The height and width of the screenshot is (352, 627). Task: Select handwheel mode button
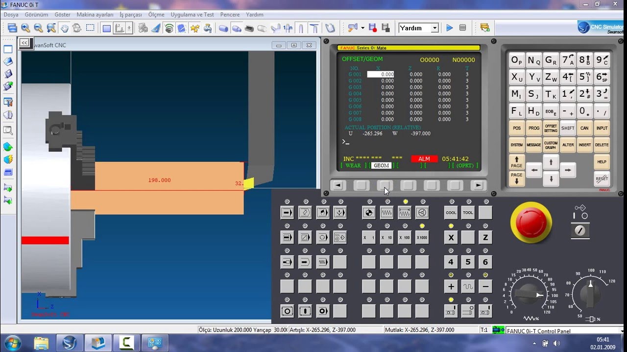pos(422,213)
